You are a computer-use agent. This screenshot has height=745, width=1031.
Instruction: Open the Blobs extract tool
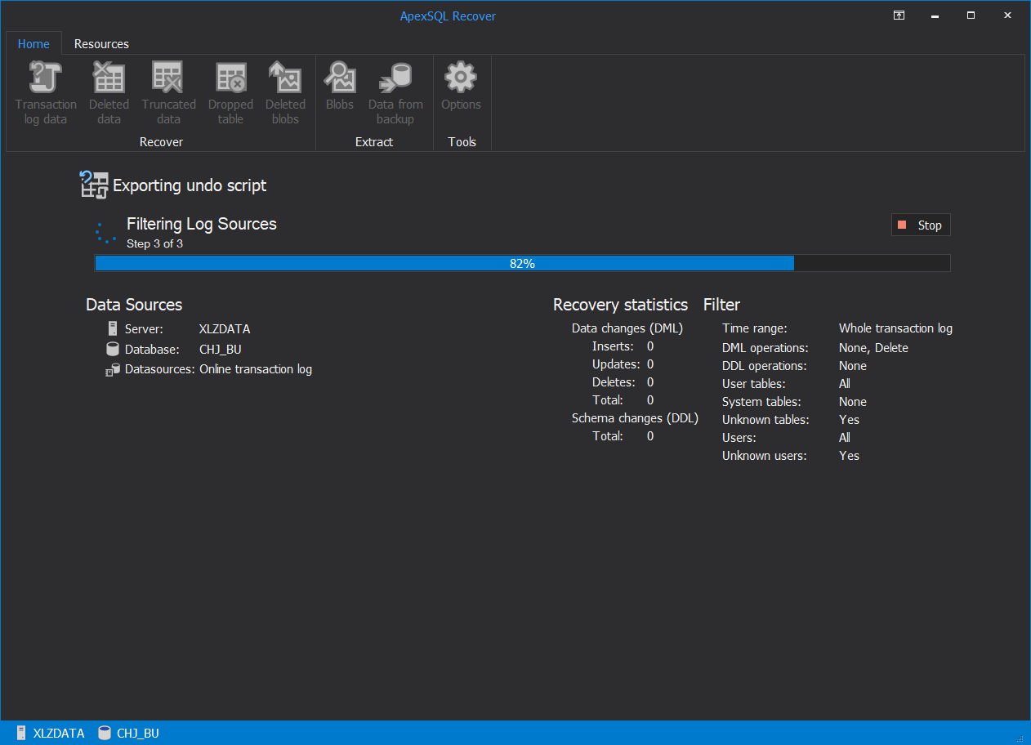tap(340, 90)
